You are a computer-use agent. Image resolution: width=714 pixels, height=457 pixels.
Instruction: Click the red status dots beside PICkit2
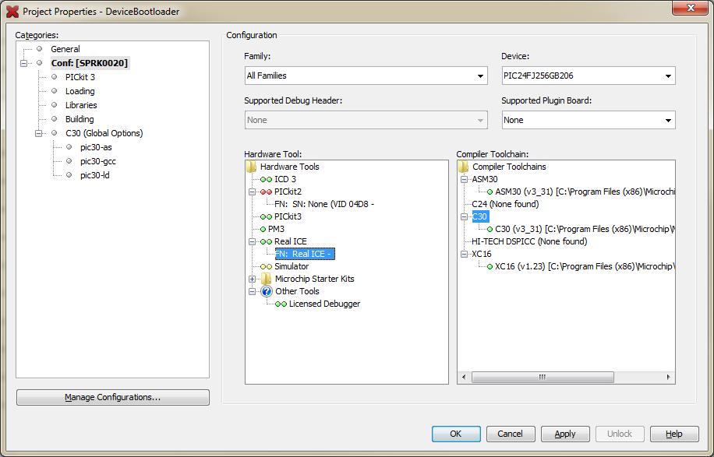pos(265,192)
